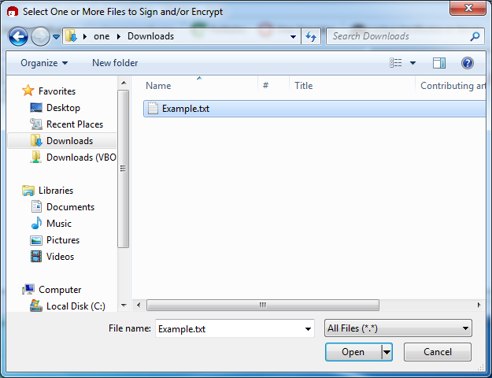Click the Downloads folder icon in sidebar
Viewport: 492px width, 378px height.
tap(36, 140)
